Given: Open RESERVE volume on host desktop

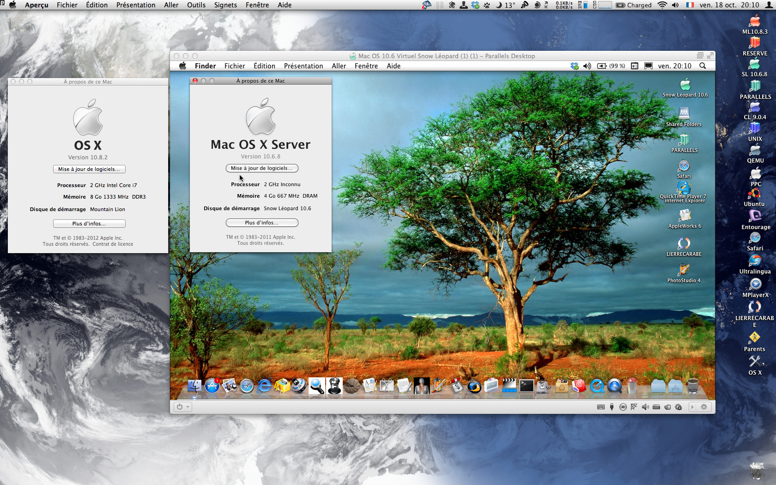Looking at the screenshot, I should [x=755, y=46].
